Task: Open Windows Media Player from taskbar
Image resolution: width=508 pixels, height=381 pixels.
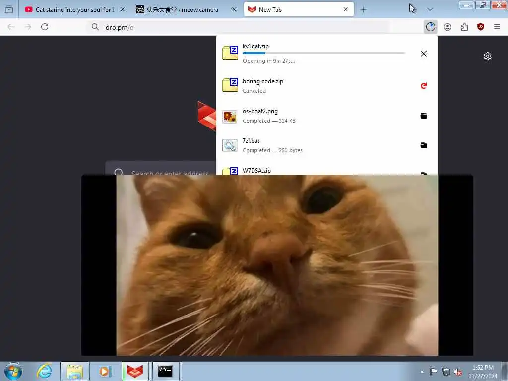Action: coord(104,371)
